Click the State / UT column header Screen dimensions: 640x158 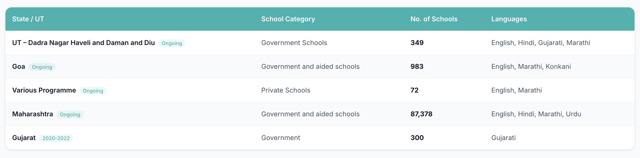(28, 19)
